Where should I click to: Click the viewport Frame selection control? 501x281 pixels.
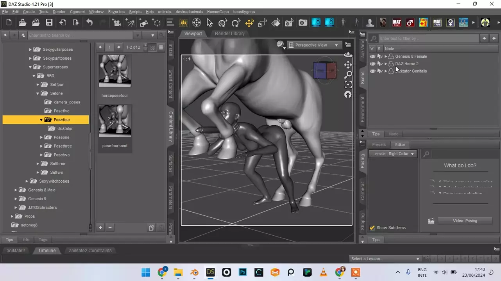pos(348,85)
